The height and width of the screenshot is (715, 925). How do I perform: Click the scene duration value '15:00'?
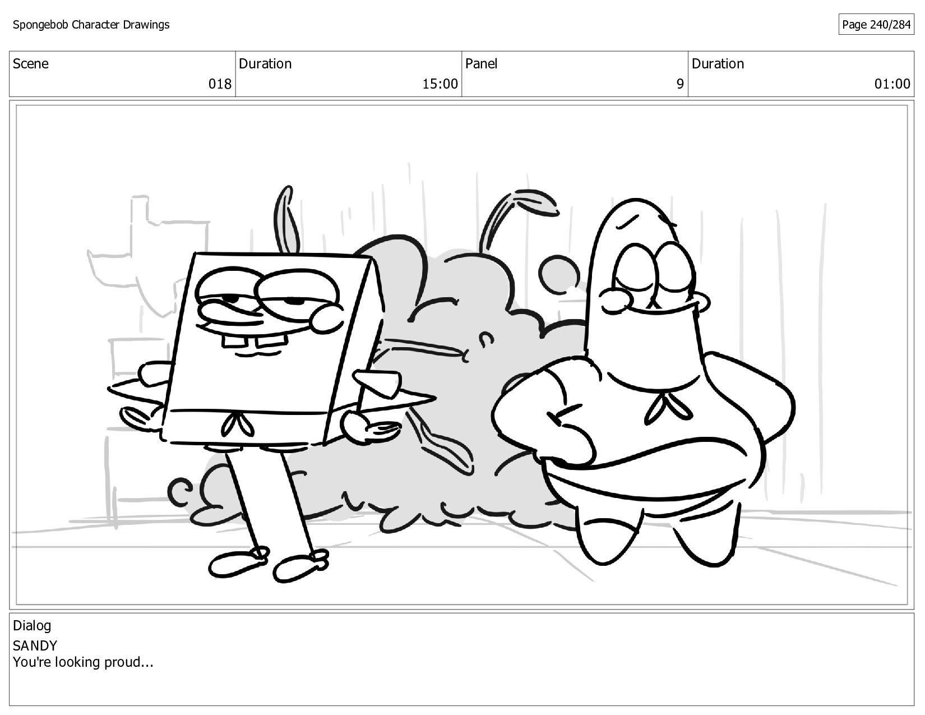(440, 84)
